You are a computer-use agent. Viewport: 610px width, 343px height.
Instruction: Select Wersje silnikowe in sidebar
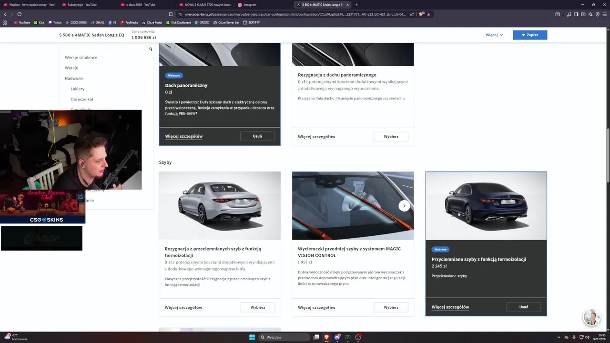81,57
